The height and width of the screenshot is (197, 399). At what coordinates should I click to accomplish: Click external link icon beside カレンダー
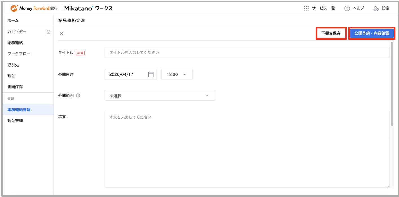(48, 32)
